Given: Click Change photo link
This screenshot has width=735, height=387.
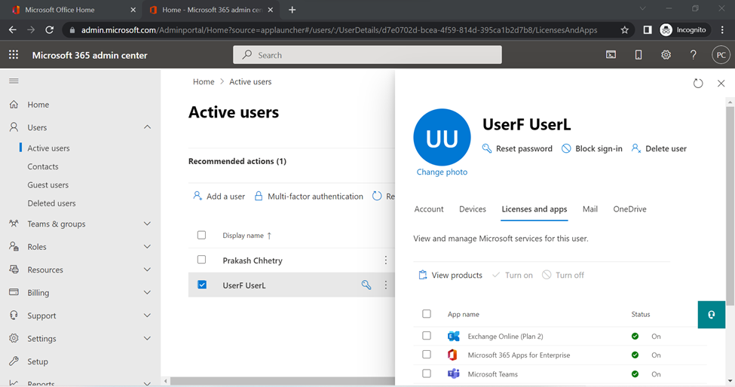Looking at the screenshot, I should pyautogui.click(x=442, y=172).
